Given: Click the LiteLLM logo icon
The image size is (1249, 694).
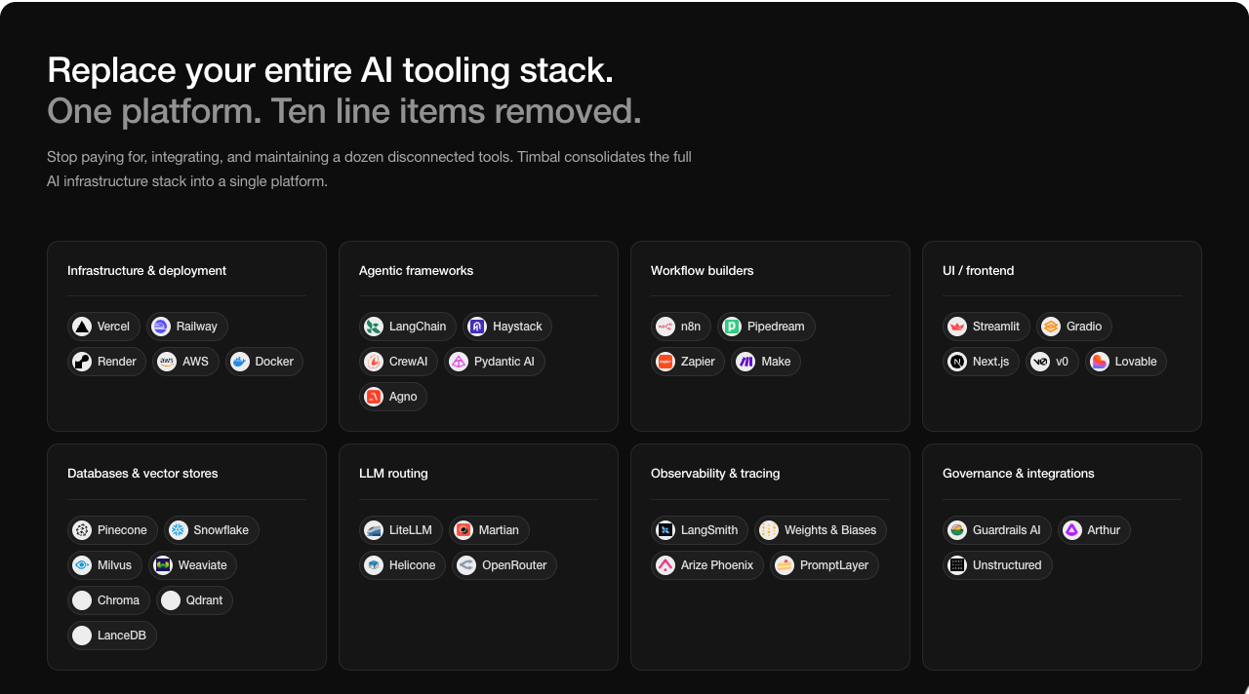Looking at the screenshot, I should 374,530.
